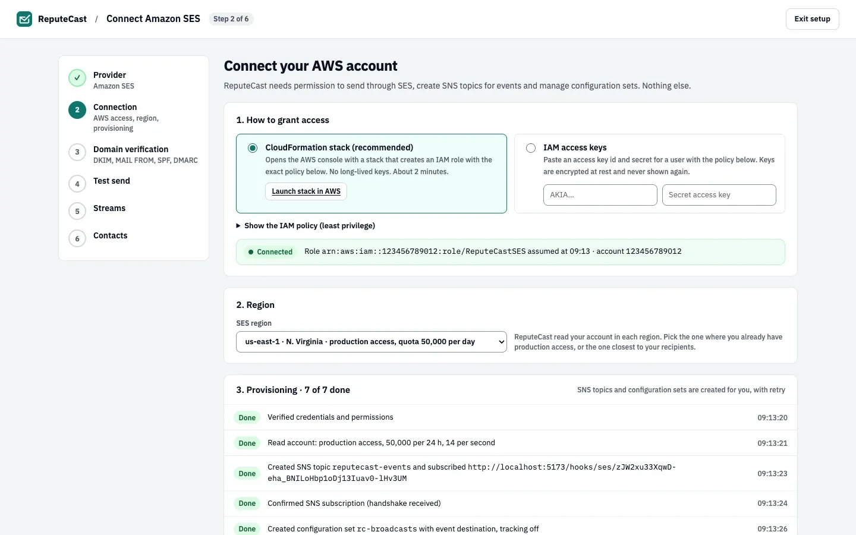Expand Show the IAM policy disclosure
The image size is (856, 535).
click(306, 226)
